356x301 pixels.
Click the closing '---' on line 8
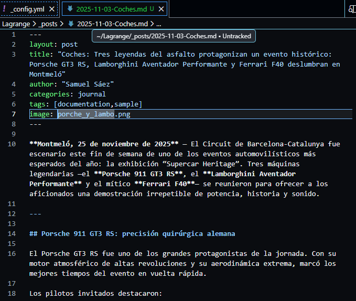tap(36, 124)
